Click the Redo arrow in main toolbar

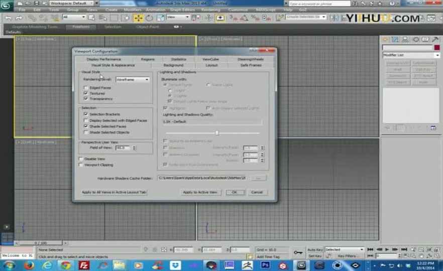coord(19,18)
